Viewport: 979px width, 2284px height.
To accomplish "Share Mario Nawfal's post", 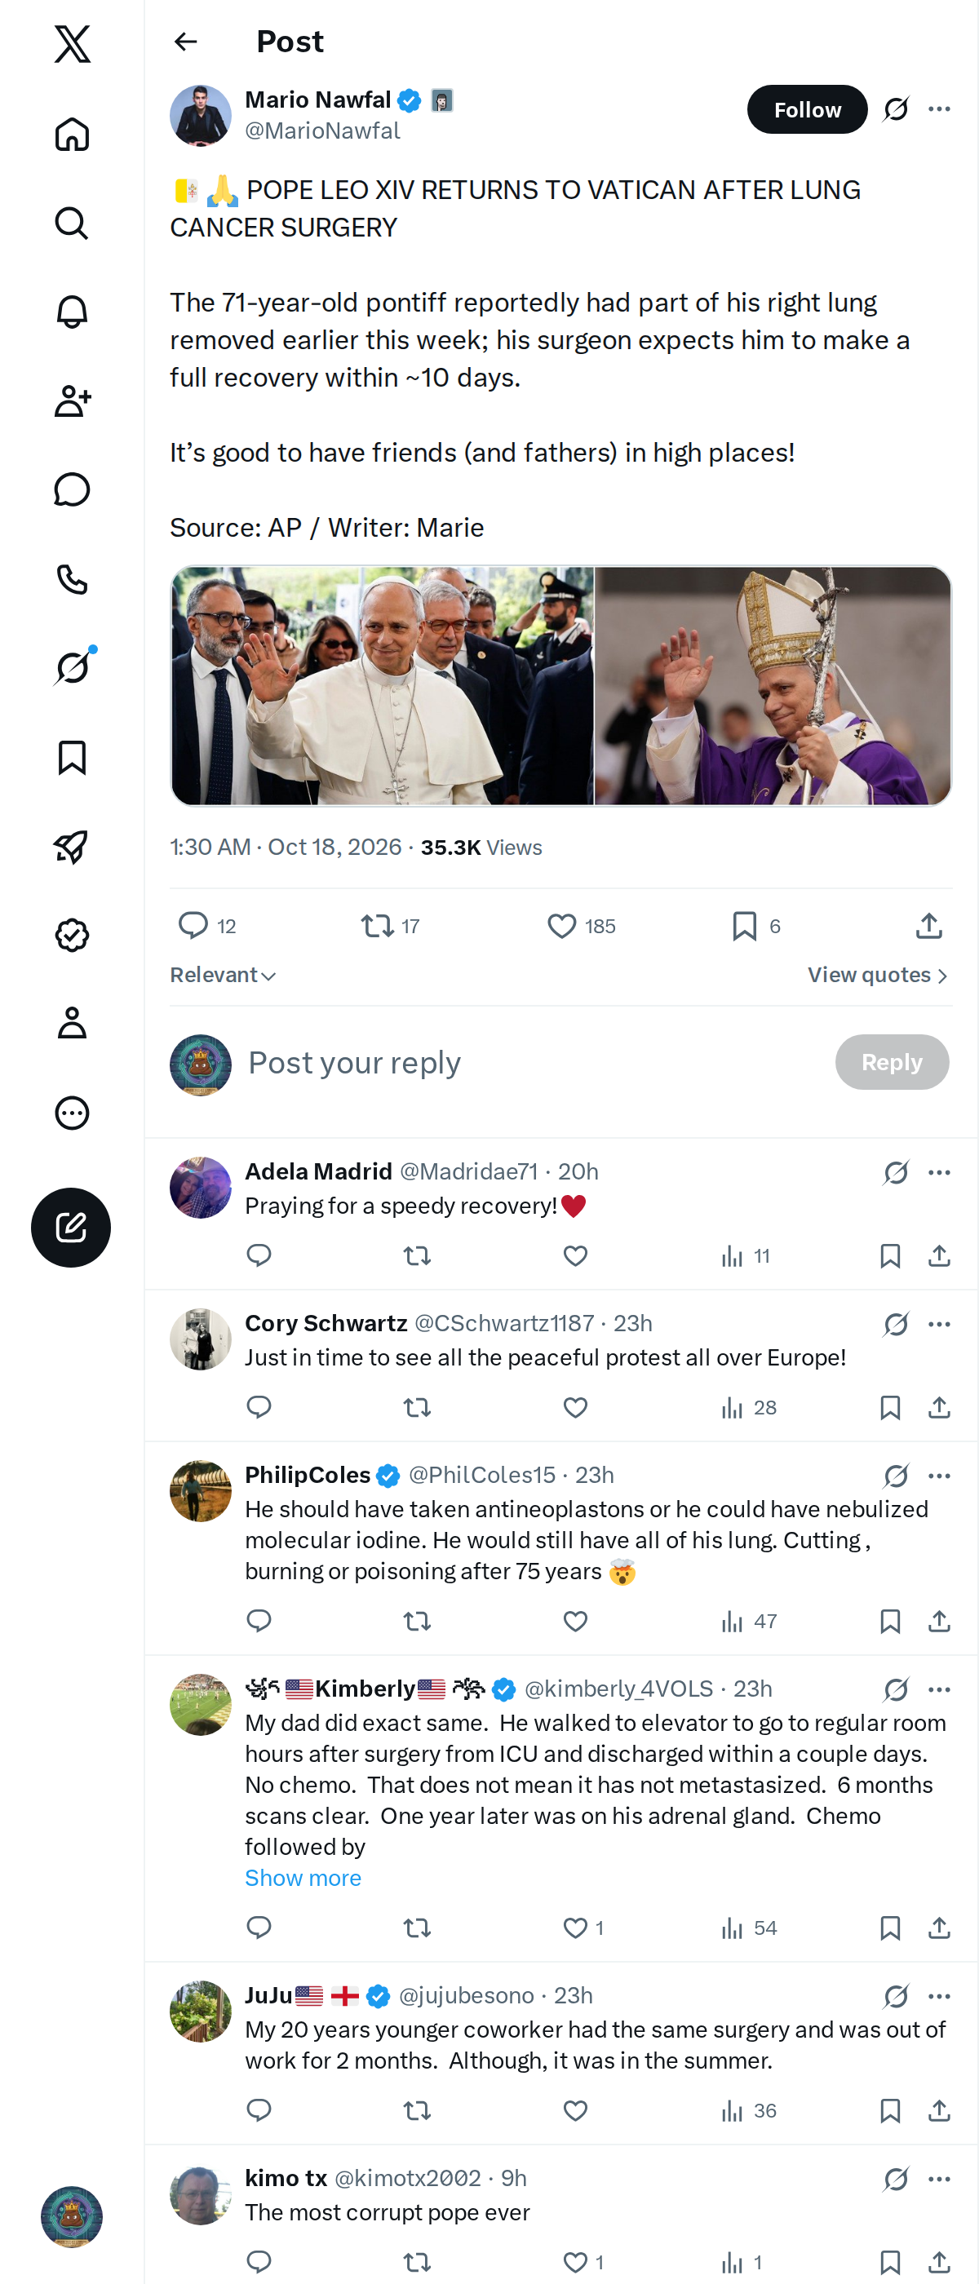I will [928, 926].
